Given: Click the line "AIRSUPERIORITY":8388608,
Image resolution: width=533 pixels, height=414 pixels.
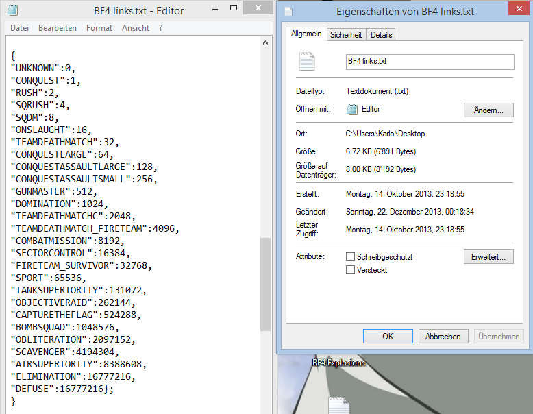Looking at the screenshot, I should [x=79, y=365].
